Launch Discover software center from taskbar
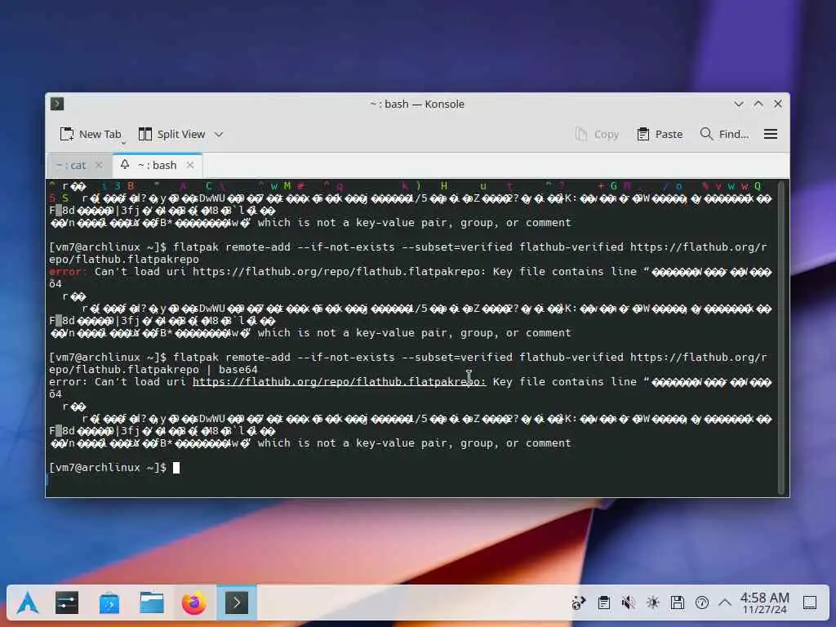 coord(109,603)
